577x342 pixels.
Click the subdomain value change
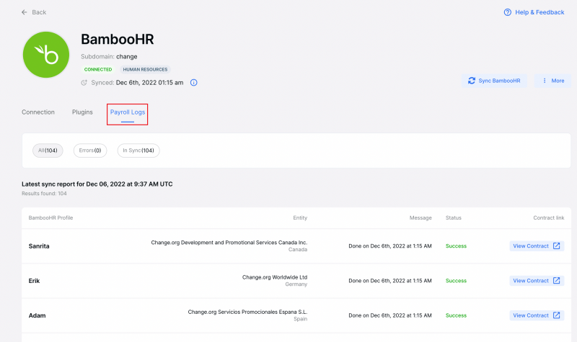[x=127, y=57]
